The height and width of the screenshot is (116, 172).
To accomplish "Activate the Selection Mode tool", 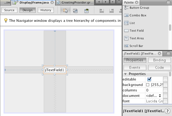I will pyautogui.click(x=65, y=10).
